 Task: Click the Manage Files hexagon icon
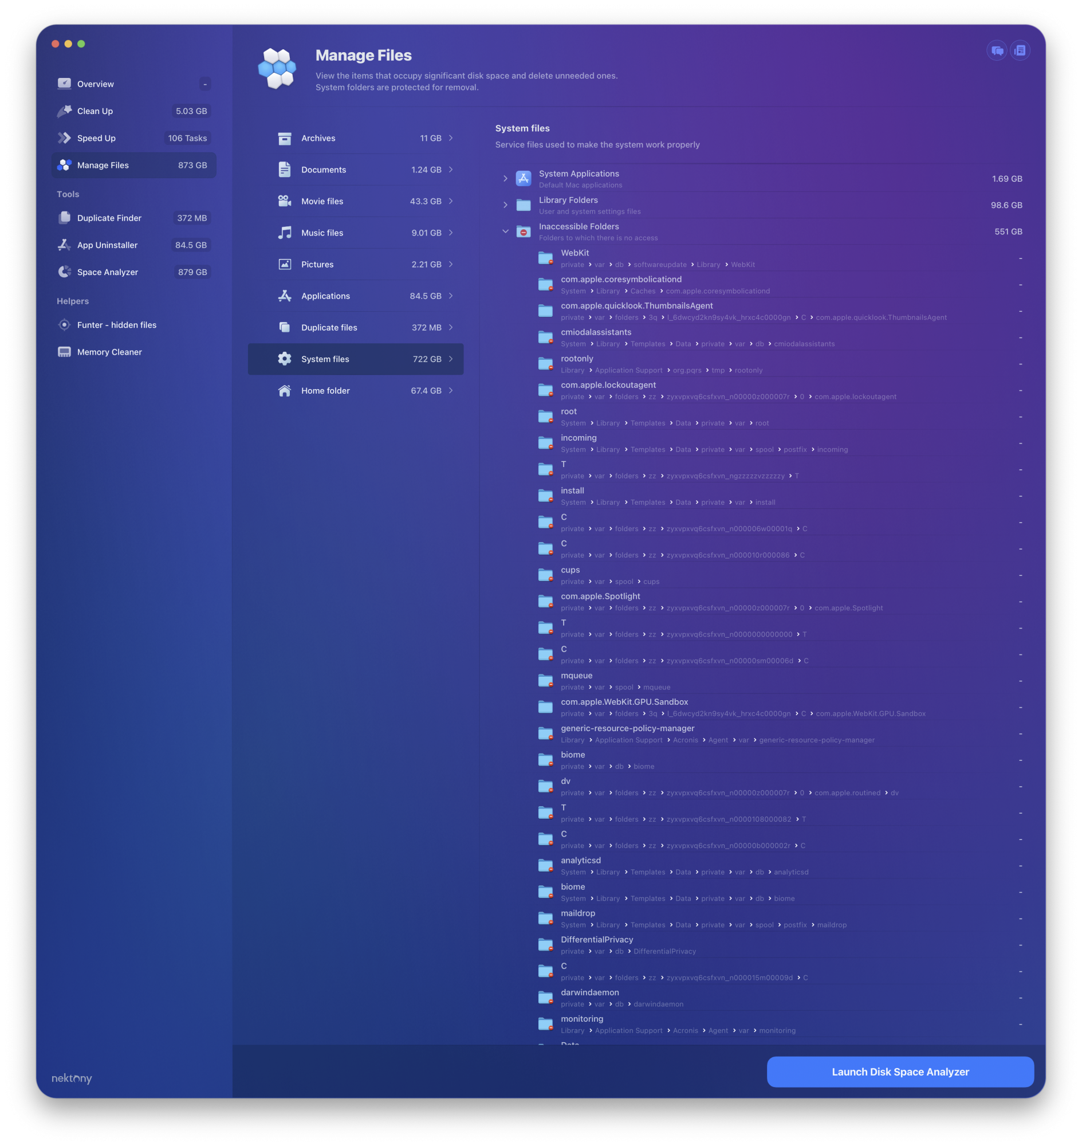click(64, 165)
